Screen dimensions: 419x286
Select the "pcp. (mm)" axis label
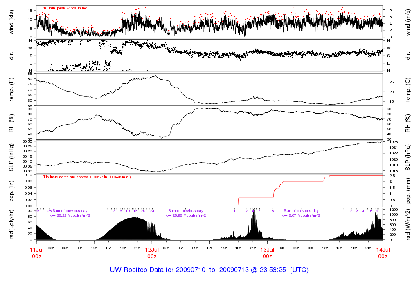pyautogui.click(x=408, y=191)
